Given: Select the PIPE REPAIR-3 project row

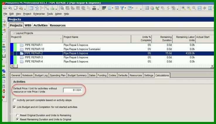Looking at the screenshot, I should (x=112, y=57).
